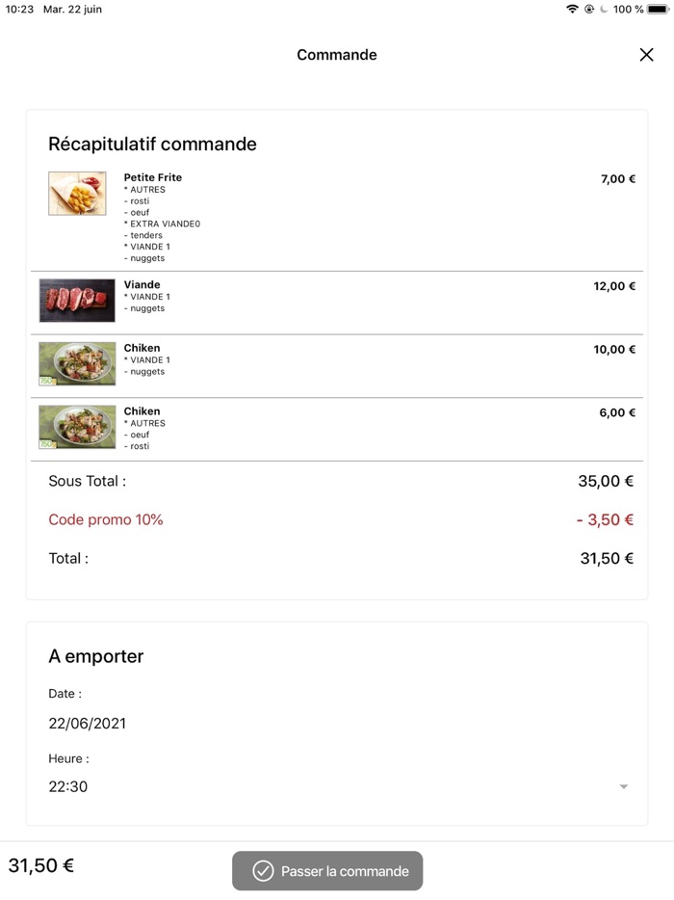Tap the Wi-Fi icon in status bar
674x900 pixels.
572,9
